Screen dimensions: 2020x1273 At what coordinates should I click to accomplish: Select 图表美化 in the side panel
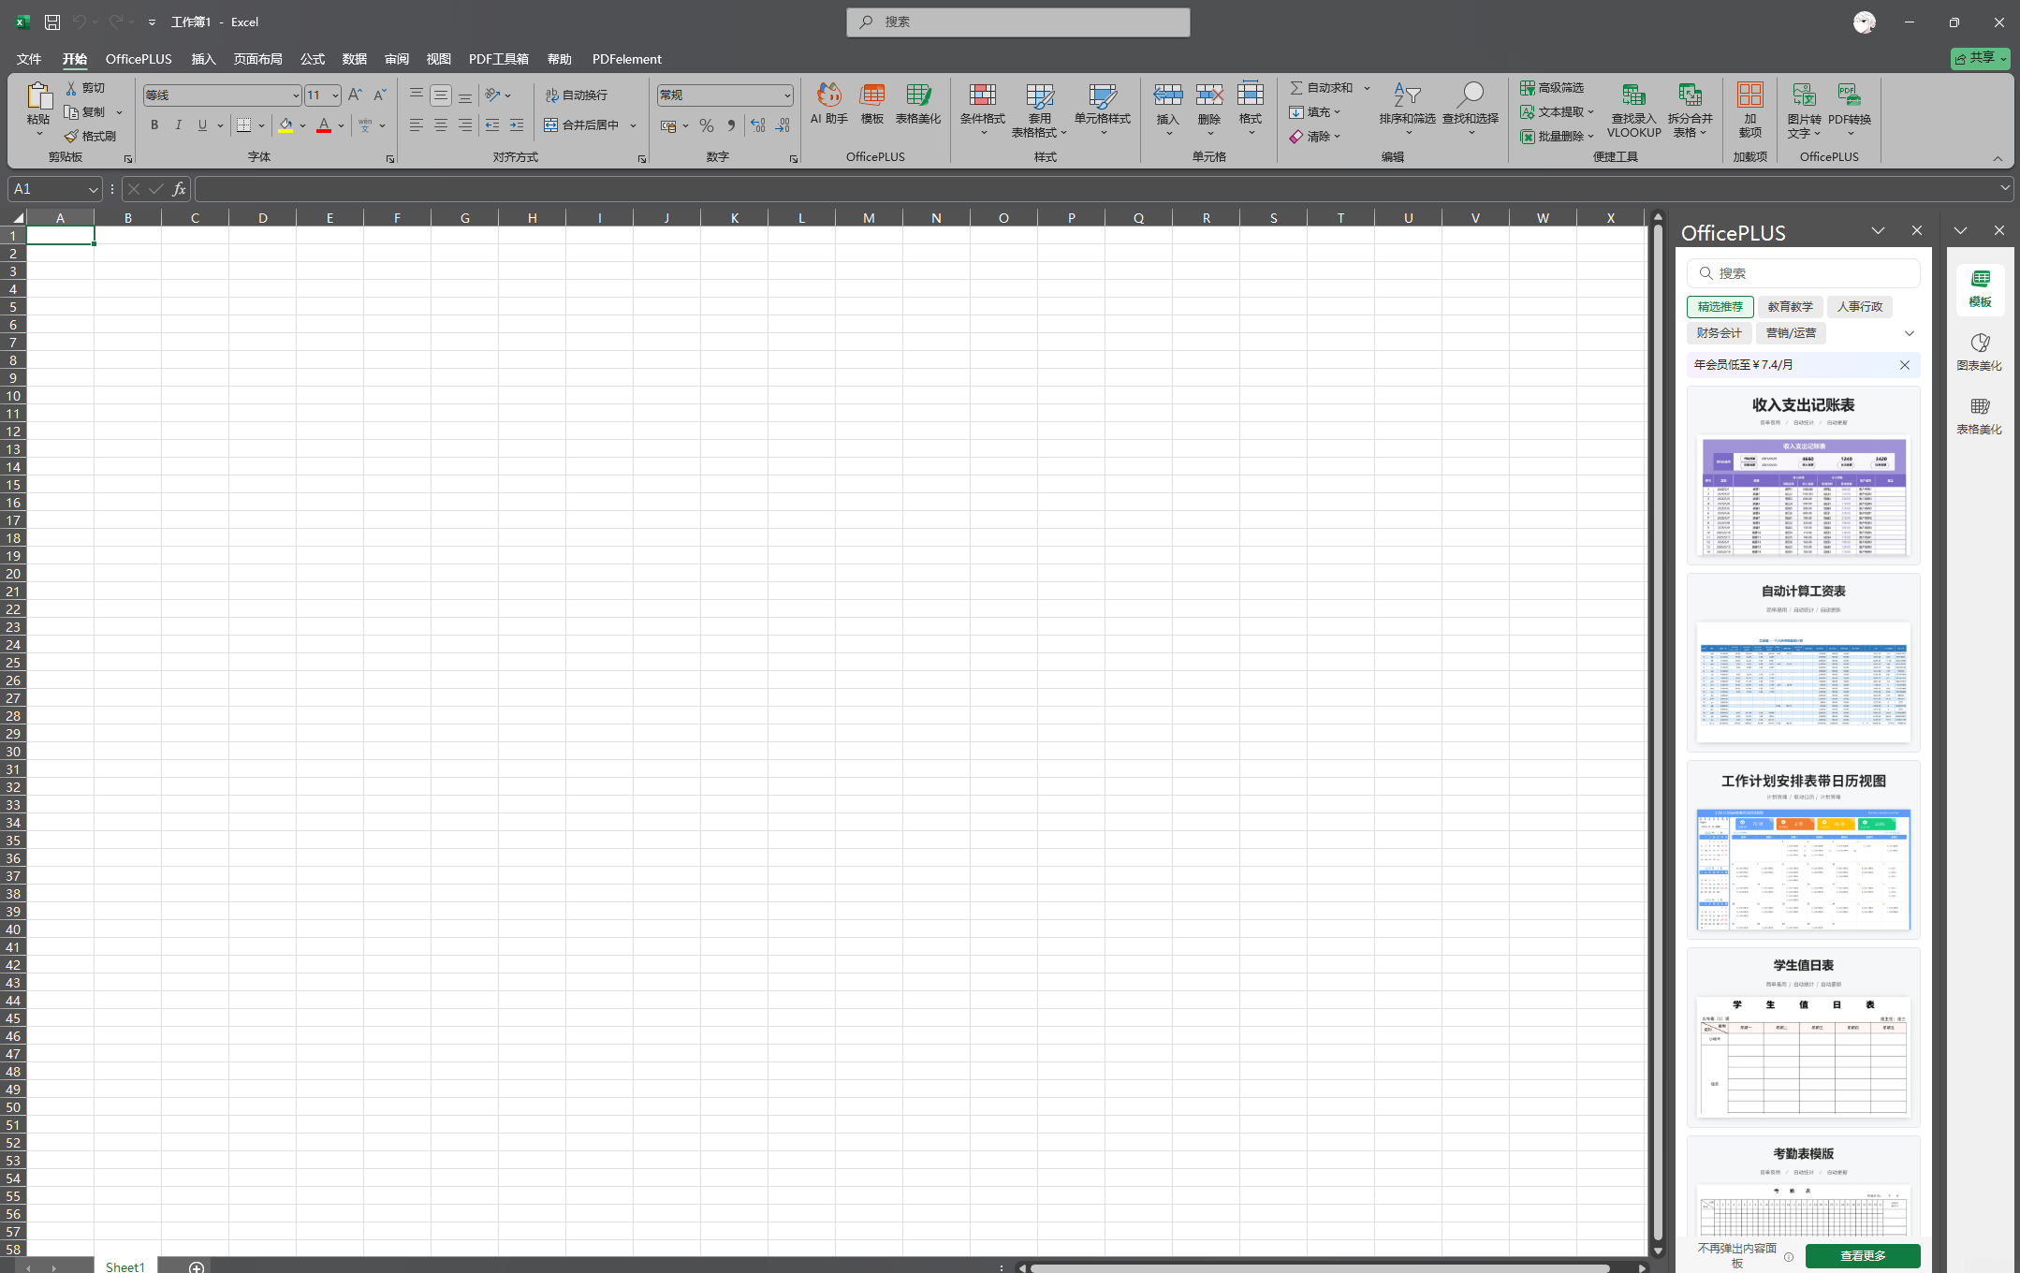(1980, 352)
